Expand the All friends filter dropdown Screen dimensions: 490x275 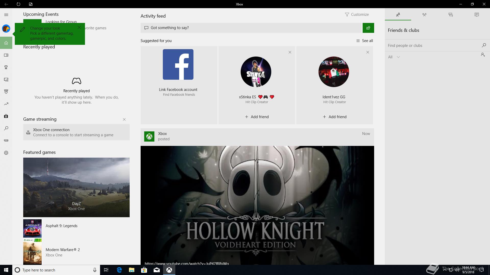pos(394,57)
